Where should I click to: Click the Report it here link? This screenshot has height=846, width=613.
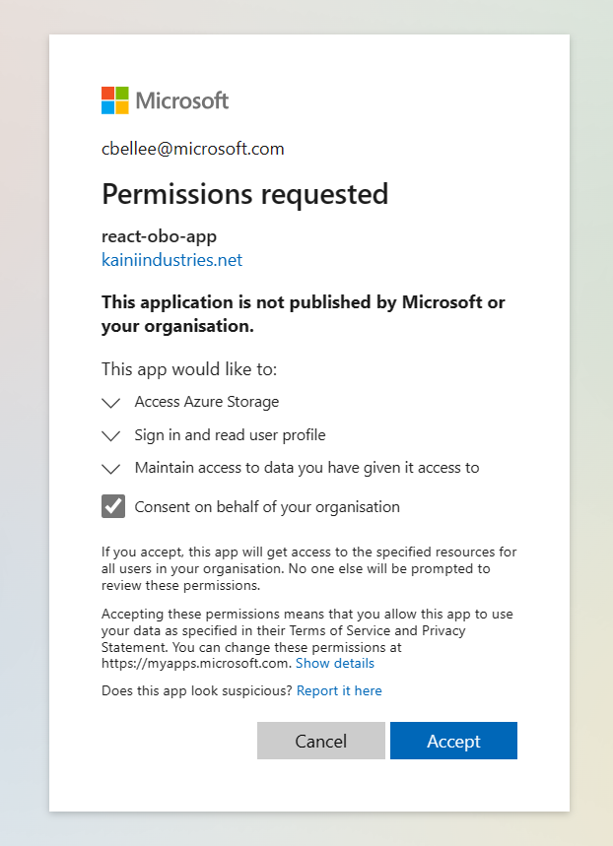pyautogui.click(x=339, y=690)
